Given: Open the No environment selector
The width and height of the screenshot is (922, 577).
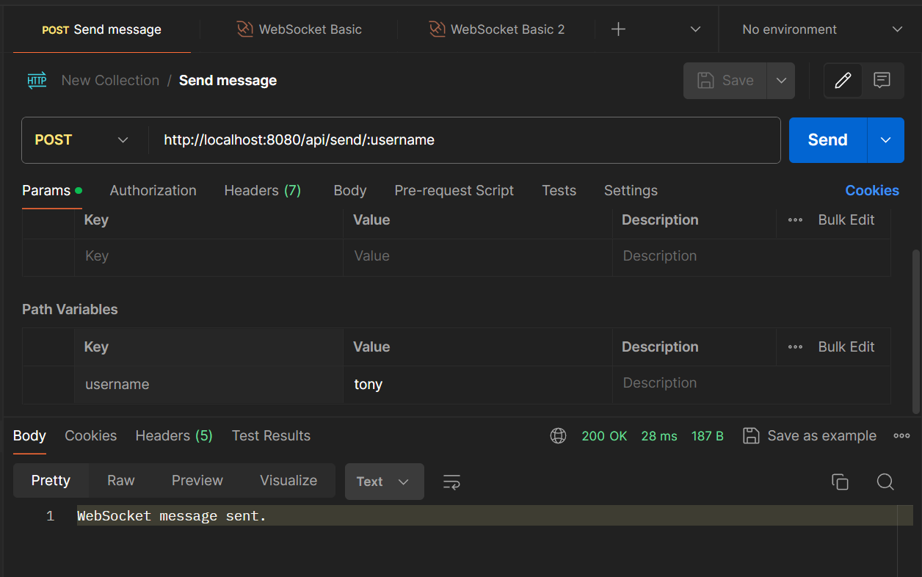Looking at the screenshot, I should point(821,29).
